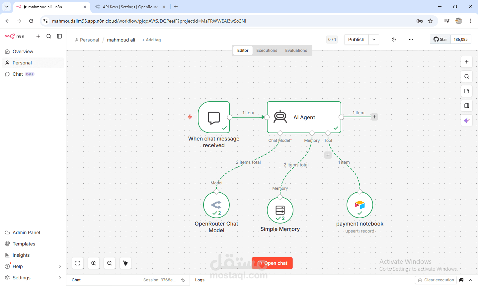Click the Clear execution button
Image resolution: width=478 pixels, height=286 pixels.
coord(436,280)
